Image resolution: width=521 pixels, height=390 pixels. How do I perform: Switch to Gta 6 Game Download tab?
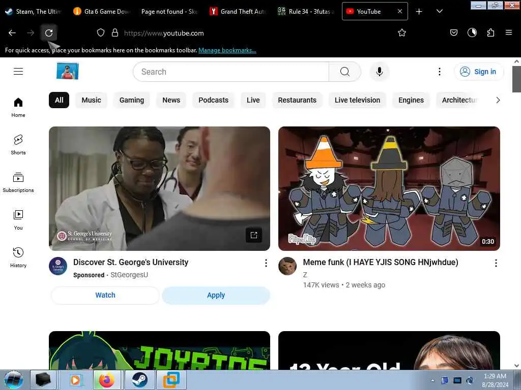[x=102, y=12]
